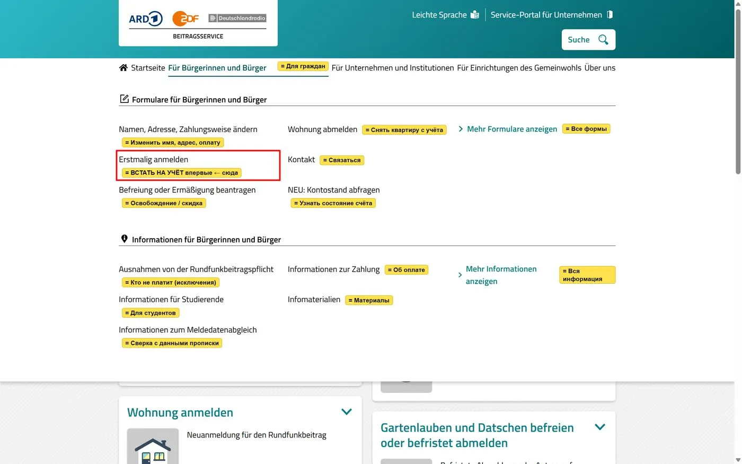Click chevron before Mehr Formulare anzeigen
The width and height of the screenshot is (742, 464).
(461, 129)
